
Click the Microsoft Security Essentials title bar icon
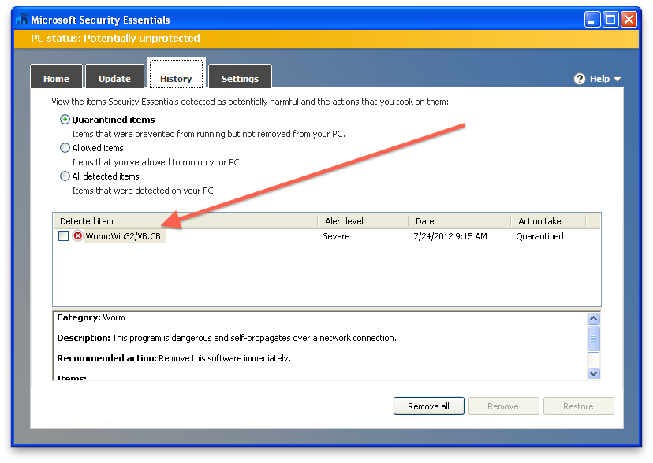pos(21,20)
